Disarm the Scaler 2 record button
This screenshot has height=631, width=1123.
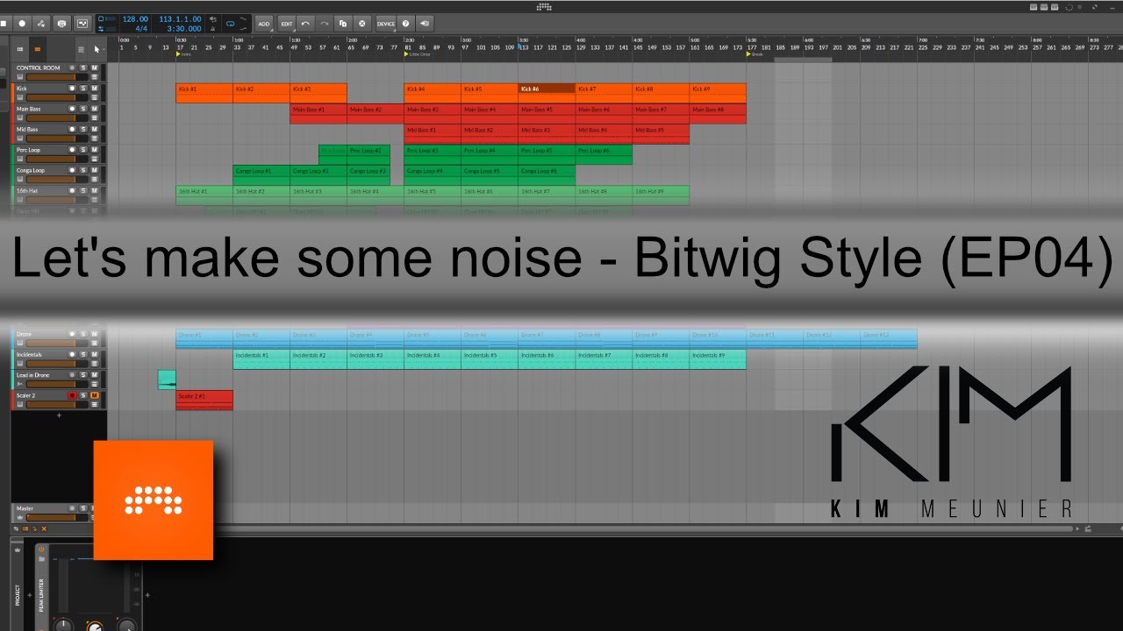[72, 395]
